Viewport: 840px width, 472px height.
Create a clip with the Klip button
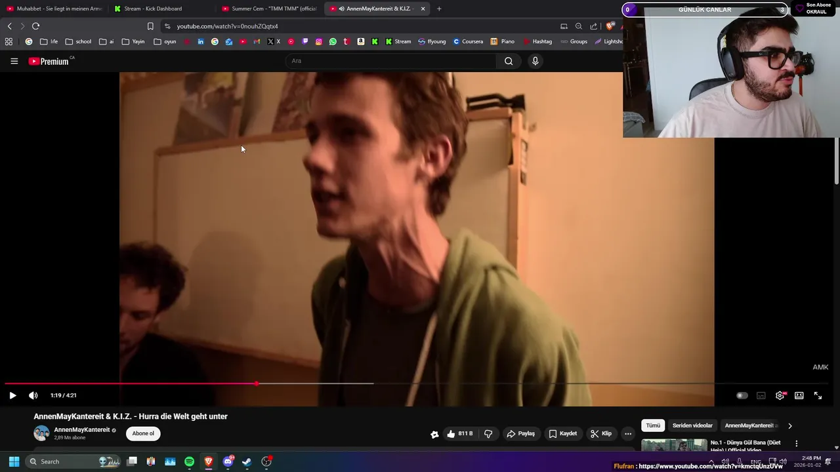click(600, 433)
